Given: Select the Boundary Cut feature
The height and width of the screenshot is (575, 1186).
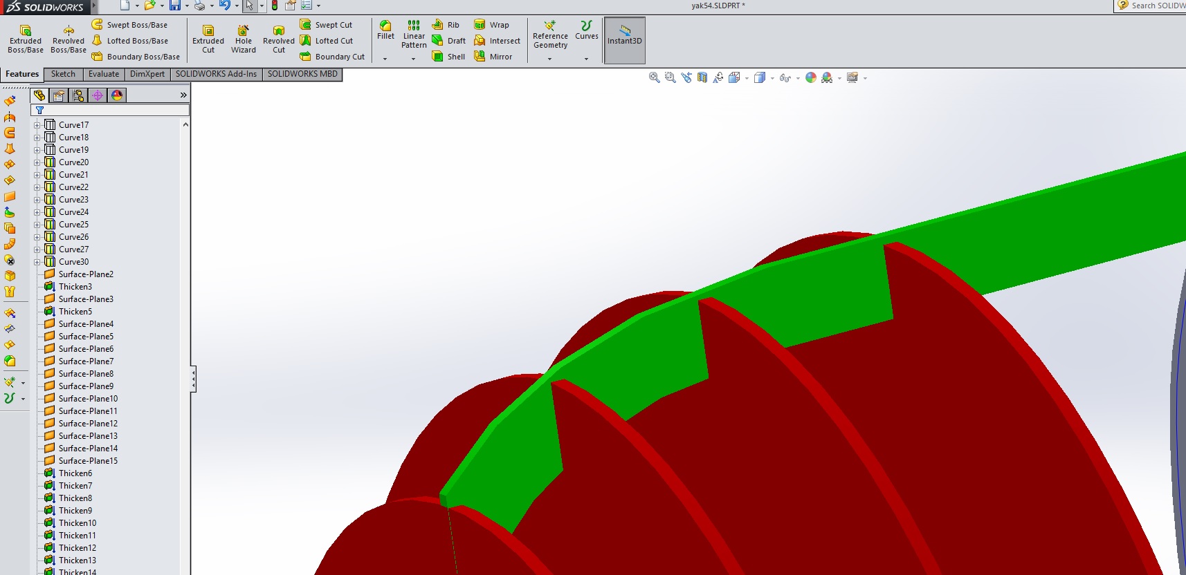Looking at the screenshot, I should 332,57.
